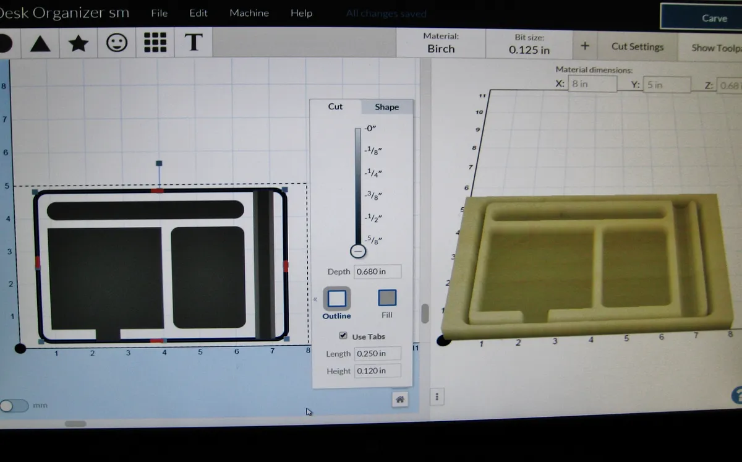This screenshot has height=462, width=742.
Task: Click the plus button beside bit size
Action: click(585, 46)
